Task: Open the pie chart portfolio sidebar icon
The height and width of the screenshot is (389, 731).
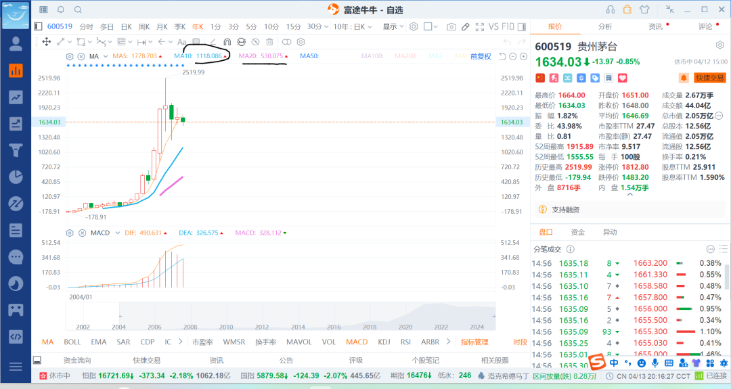Action: pos(16,177)
